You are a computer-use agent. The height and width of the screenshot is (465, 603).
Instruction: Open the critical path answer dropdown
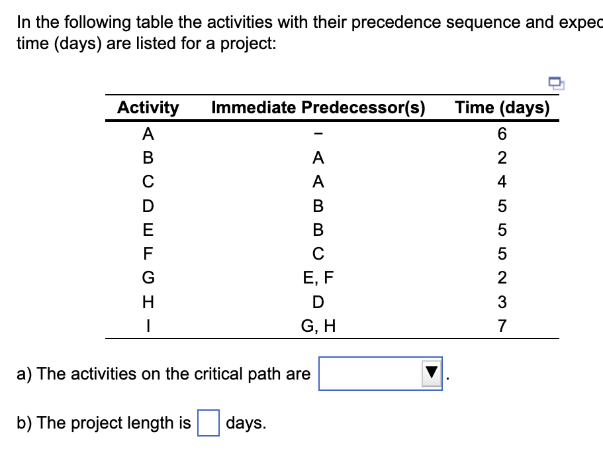pyautogui.click(x=381, y=373)
